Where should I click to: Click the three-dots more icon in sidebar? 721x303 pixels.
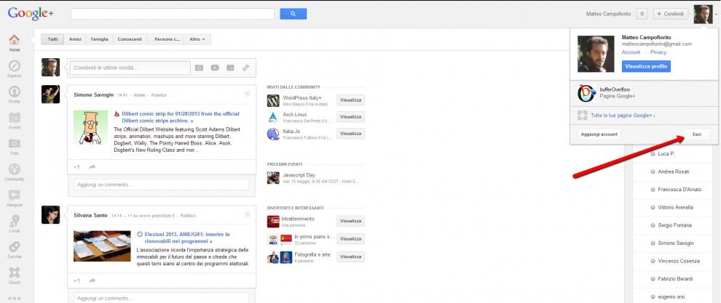tap(15, 299)
